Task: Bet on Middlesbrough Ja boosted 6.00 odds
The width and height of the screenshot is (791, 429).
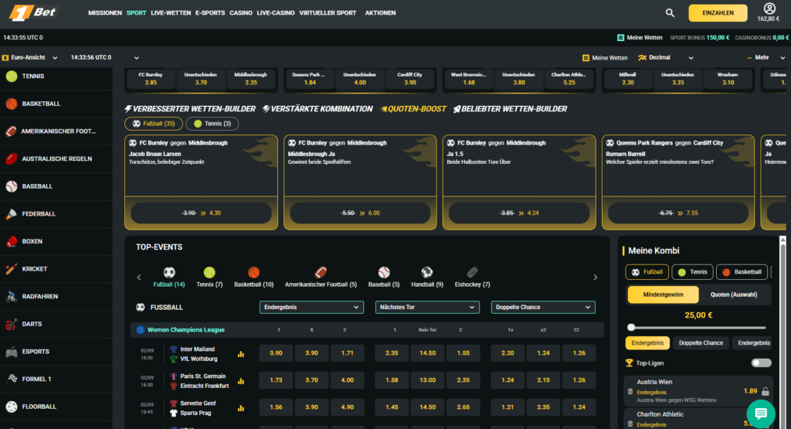Action: coord(360,213)
